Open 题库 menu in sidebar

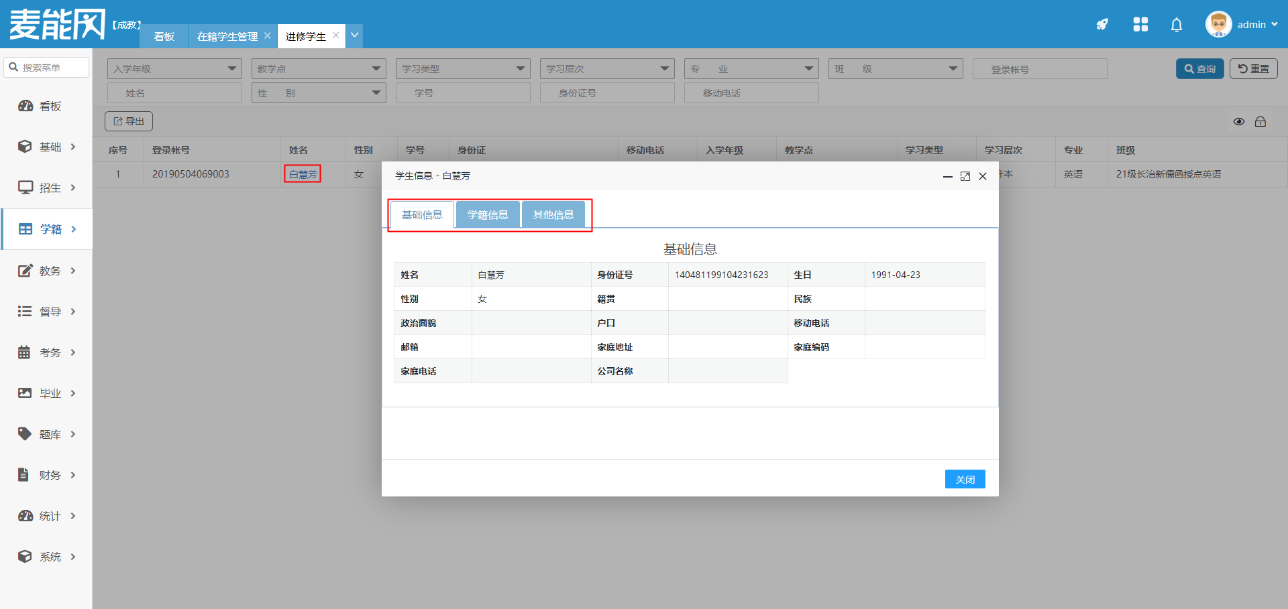pos(47,434)
